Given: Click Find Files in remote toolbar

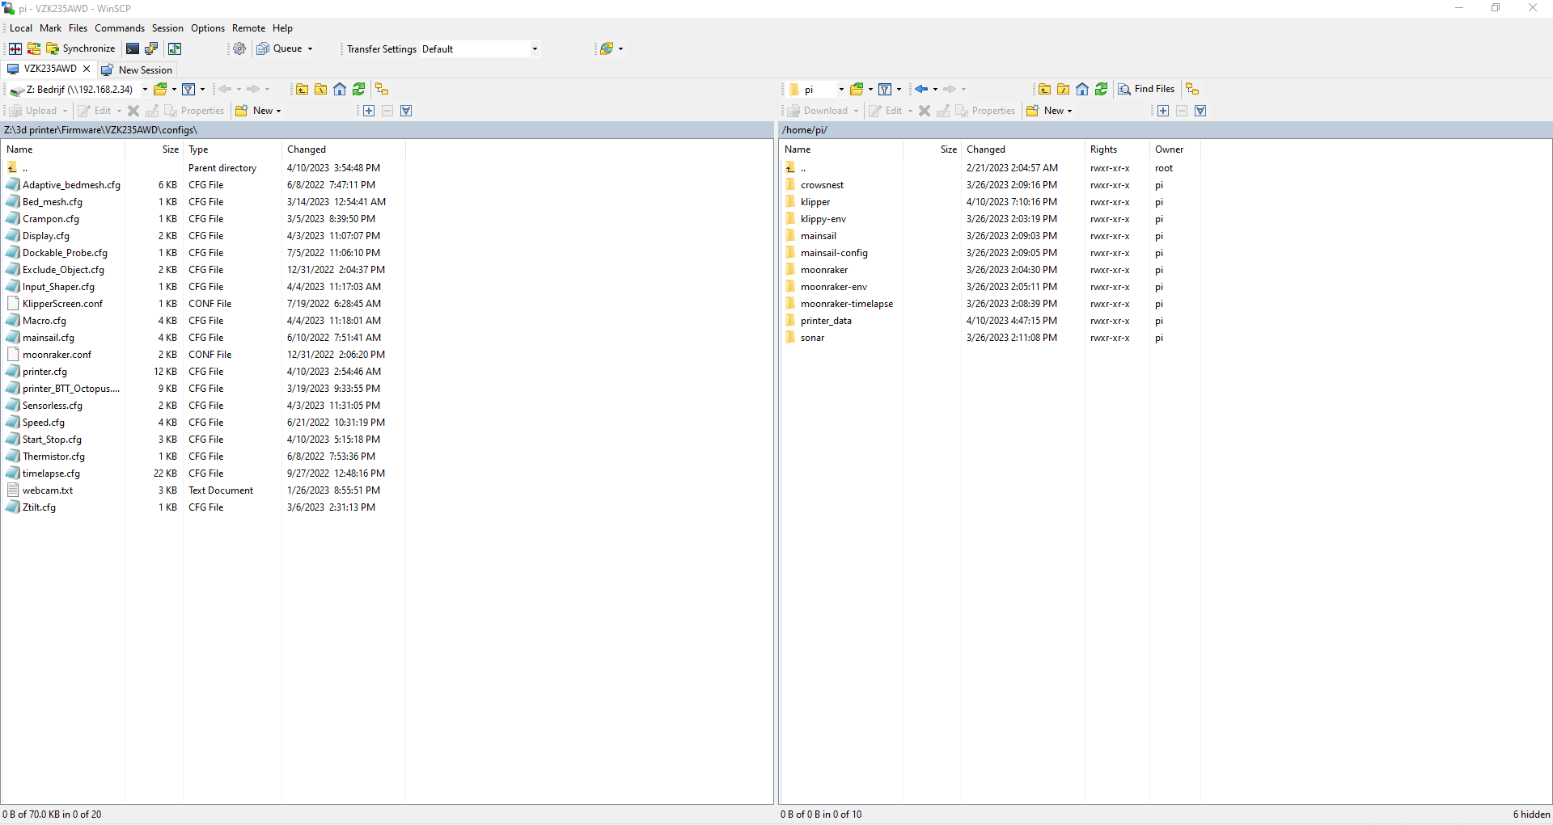Looking at the screenshot, I should coord(1146,90).
